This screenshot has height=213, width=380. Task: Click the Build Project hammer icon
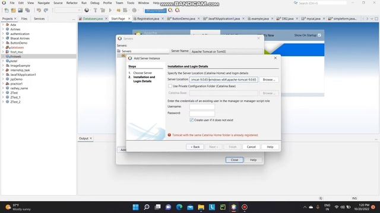point(96,11)
